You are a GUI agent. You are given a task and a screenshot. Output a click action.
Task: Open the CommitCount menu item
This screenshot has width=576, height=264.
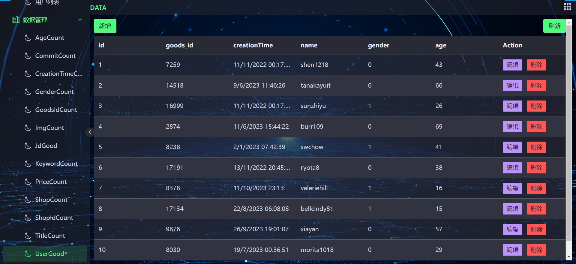[x=45, y=56]
